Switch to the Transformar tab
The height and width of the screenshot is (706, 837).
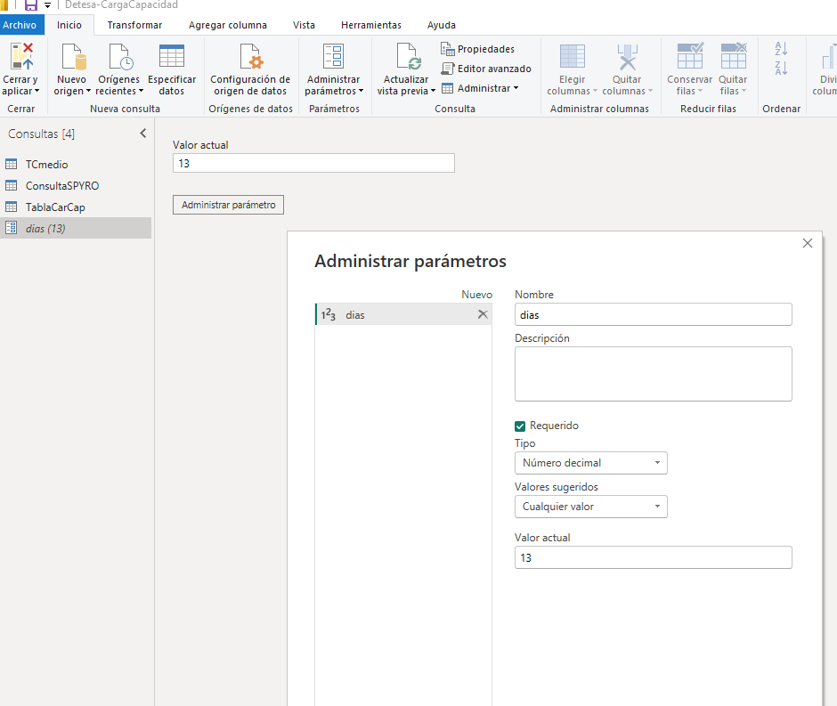pos(134,25)
